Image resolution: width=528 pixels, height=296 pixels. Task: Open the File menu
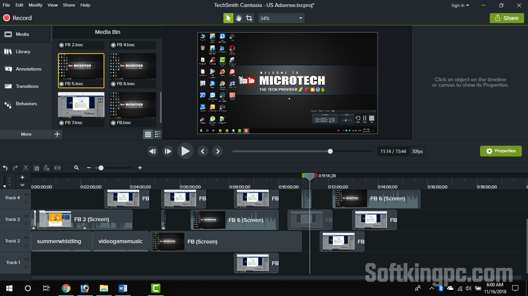point(6,5)
